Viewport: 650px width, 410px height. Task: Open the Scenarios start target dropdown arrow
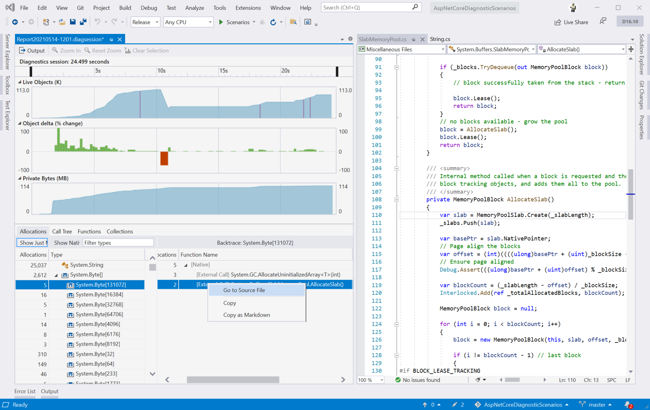tap(254, 22)
